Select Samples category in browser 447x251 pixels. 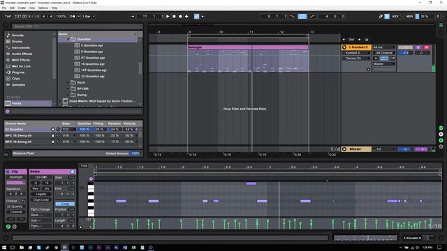pos(18,85)
